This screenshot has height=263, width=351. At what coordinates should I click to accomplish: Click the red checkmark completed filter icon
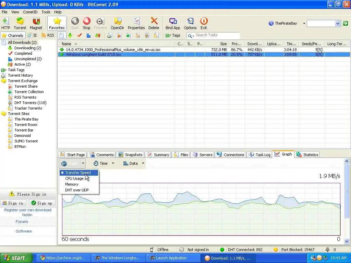79,35
